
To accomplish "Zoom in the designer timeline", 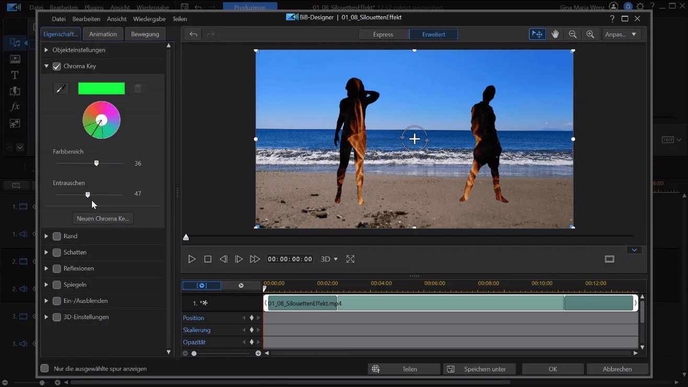I will click(x=258, y=354).
